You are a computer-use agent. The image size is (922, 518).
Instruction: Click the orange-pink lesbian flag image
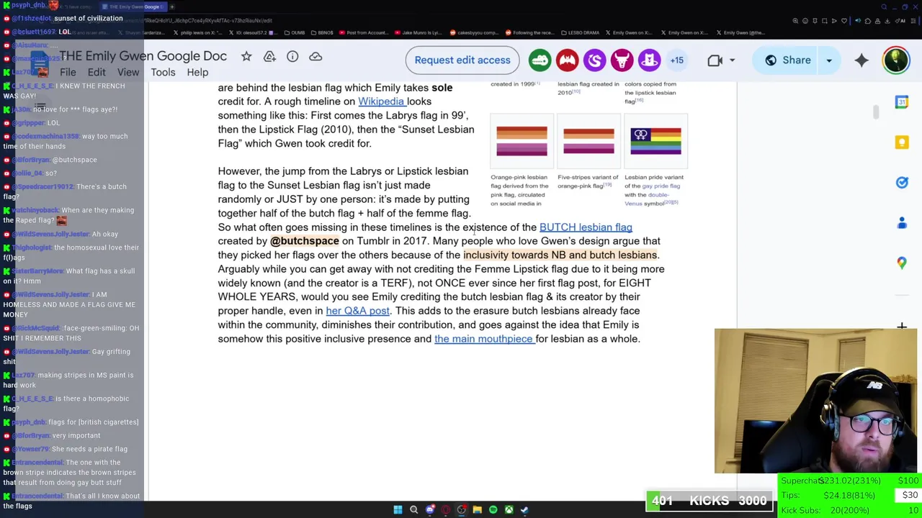(x=522, y=141)
